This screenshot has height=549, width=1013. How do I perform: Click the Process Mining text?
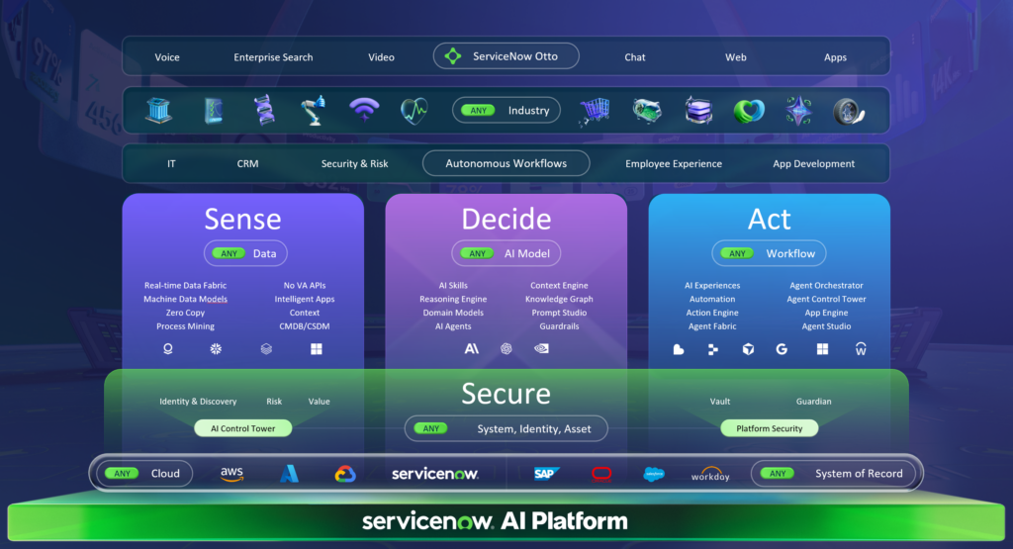coord(185,326)
